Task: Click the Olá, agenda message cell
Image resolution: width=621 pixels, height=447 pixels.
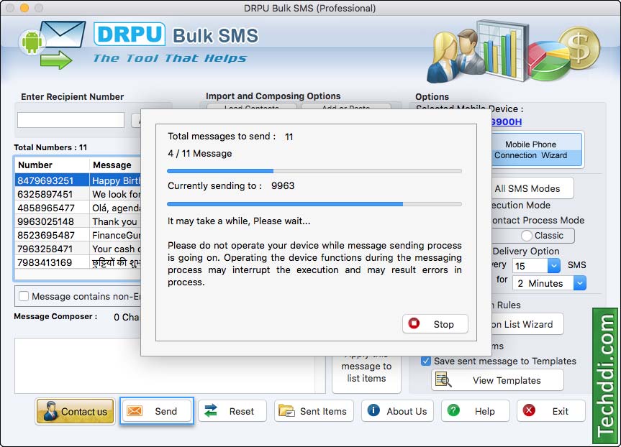Action: pos(115,208)
